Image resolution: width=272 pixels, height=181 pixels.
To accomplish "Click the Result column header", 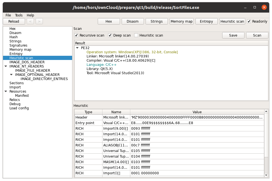I will [171, 43].
